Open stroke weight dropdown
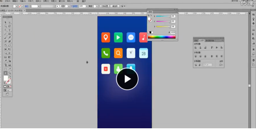256x136 pixels. pyautogui.click(x=39, y=6)
